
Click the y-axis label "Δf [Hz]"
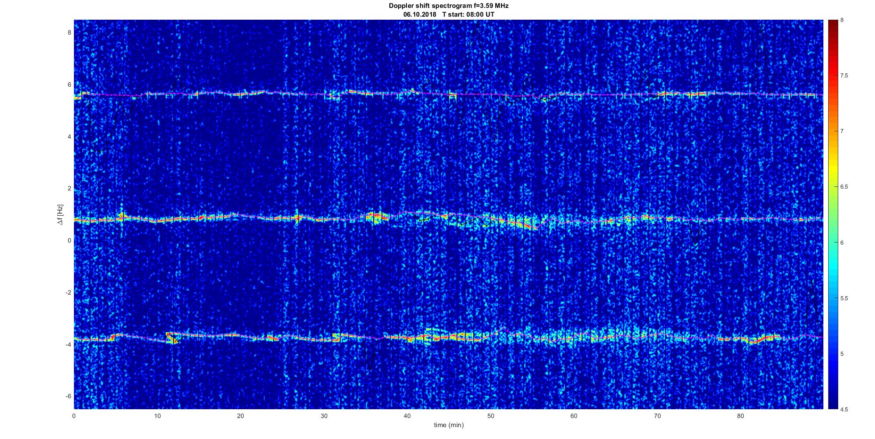[60, 214]
